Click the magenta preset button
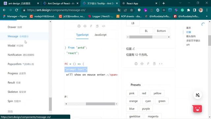The height and width of the screenshot is (119, 211). (x=153, y=116)
